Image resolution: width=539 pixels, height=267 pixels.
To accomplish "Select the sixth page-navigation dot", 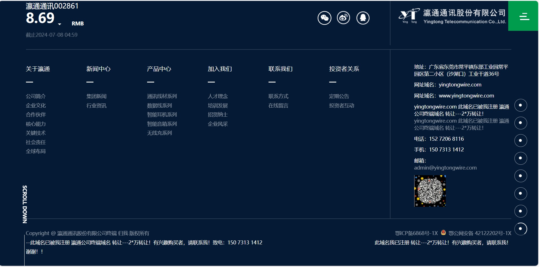I will 521,194.
